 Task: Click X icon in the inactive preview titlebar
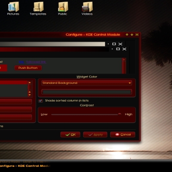click(x=120, y=44)
